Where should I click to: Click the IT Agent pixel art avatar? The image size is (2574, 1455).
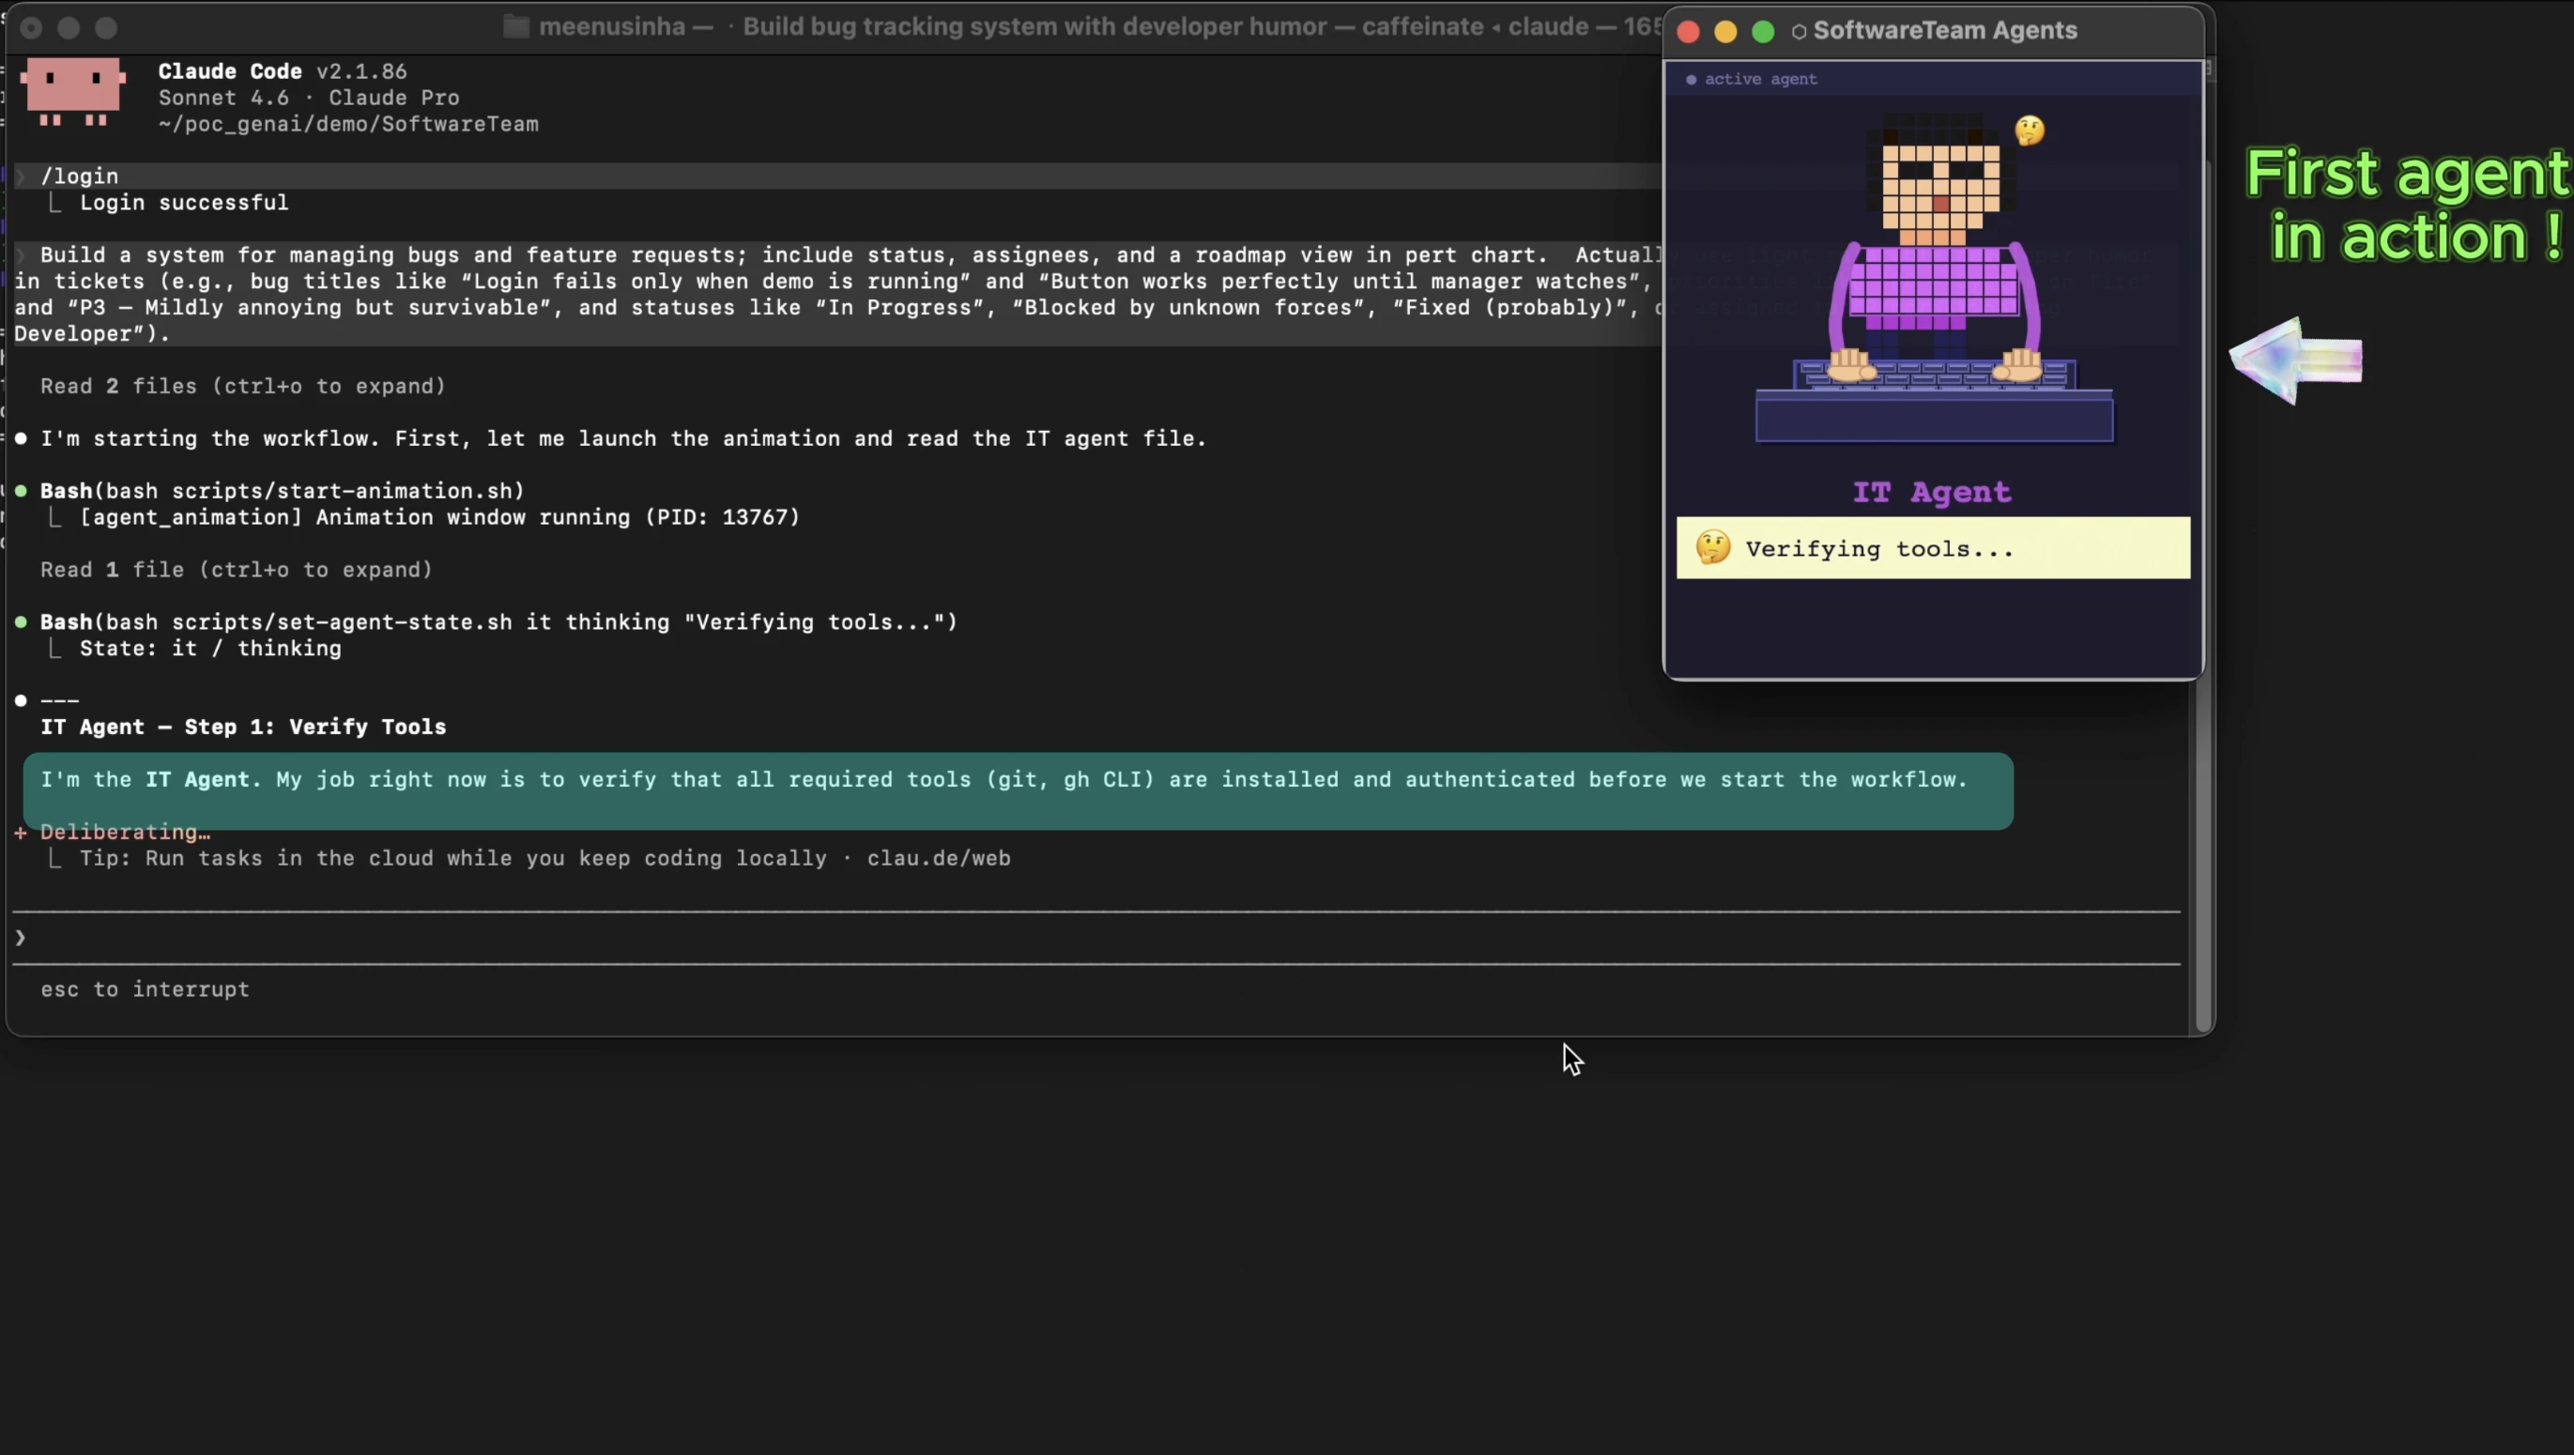click(x=1934, y=280)
